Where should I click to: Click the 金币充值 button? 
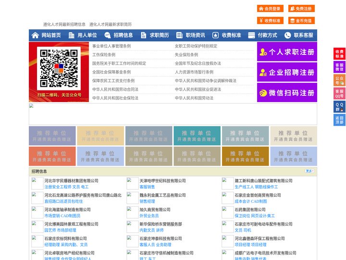301,21
